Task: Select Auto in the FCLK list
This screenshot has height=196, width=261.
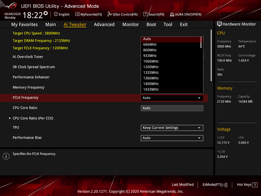Action: [171, 39]
